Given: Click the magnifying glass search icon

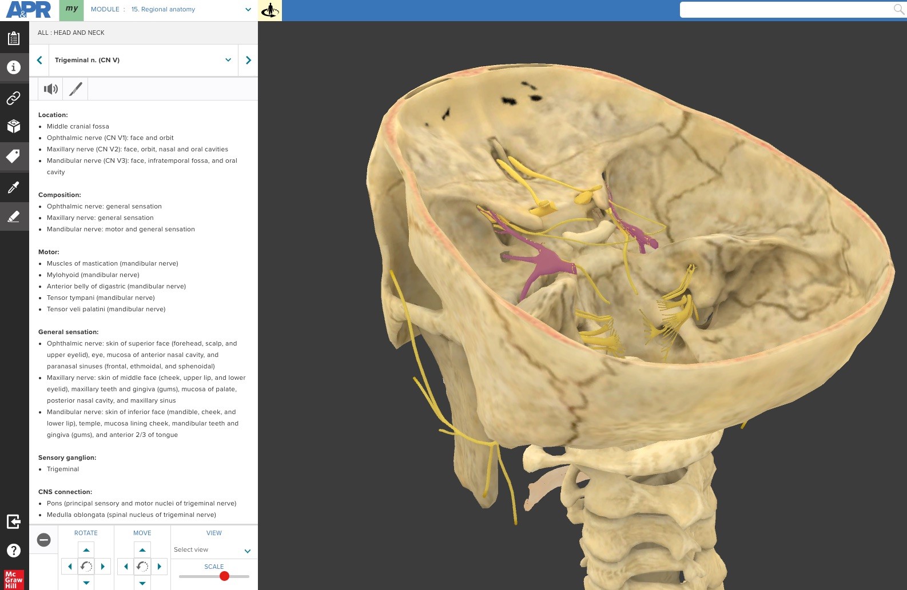Looking at the screenshot, I should 899,9.
